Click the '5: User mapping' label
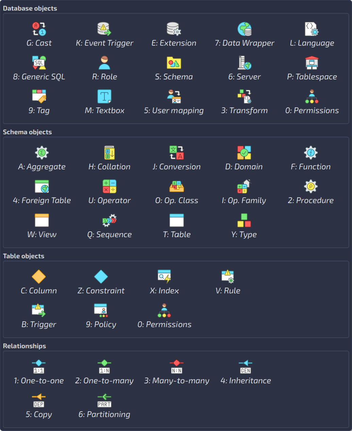The image size is (352, 431). click(x=174, y=111)
